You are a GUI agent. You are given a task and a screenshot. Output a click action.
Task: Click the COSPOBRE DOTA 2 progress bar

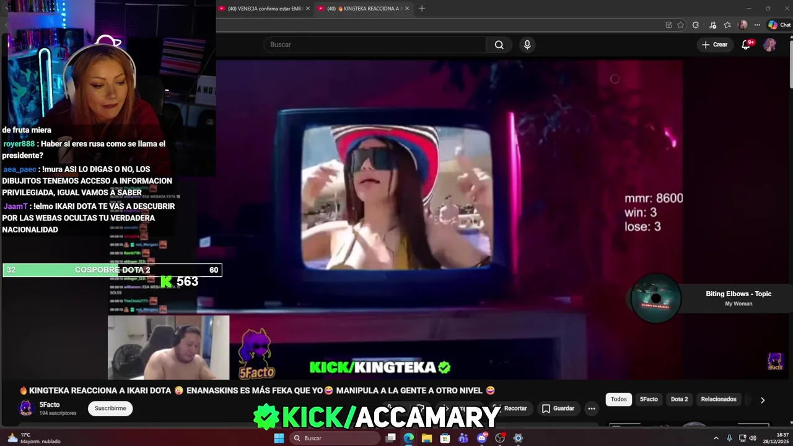pyautogui.click(x=112, y=270)
